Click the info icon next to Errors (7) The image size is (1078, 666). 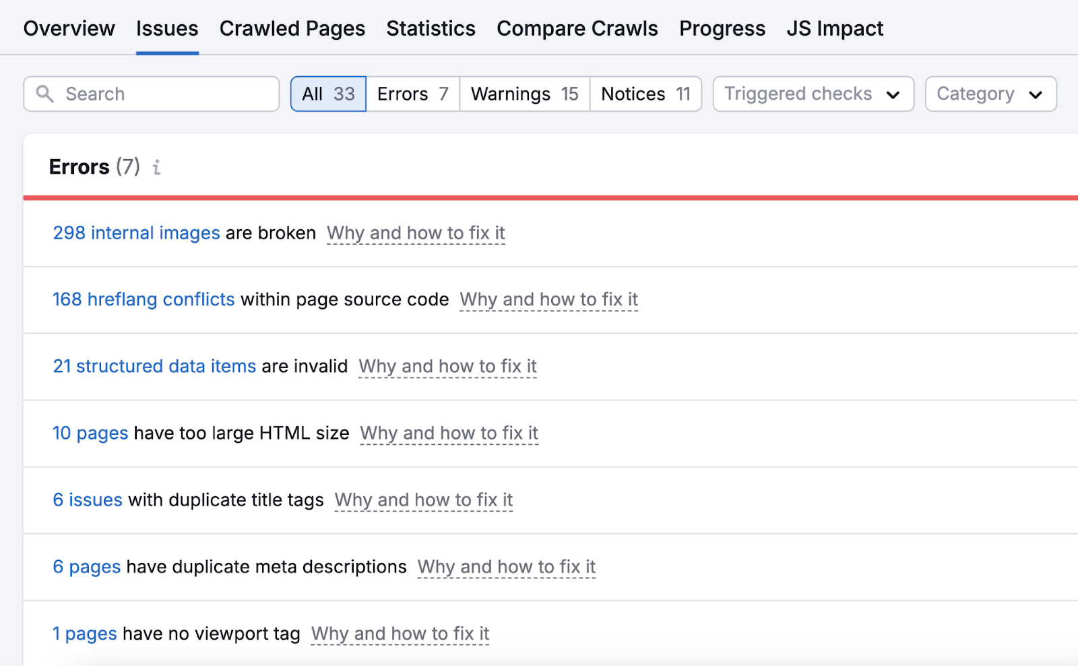pos(157,167)
